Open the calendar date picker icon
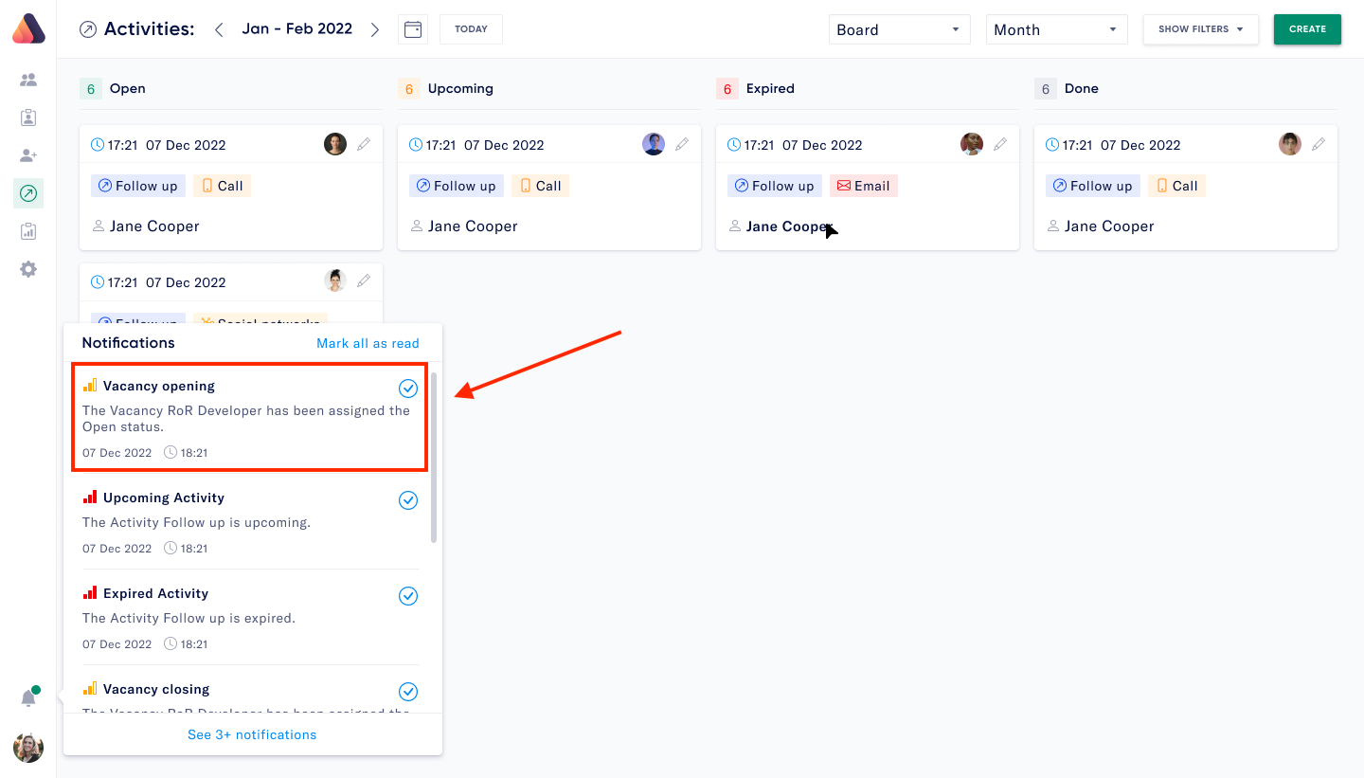This screenshot has width=1364, height=778. [413, 29]
